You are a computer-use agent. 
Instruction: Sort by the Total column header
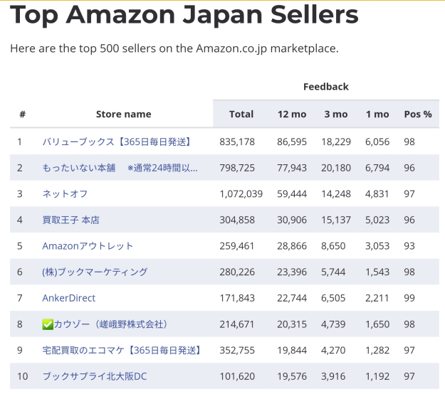coord(241,114)
